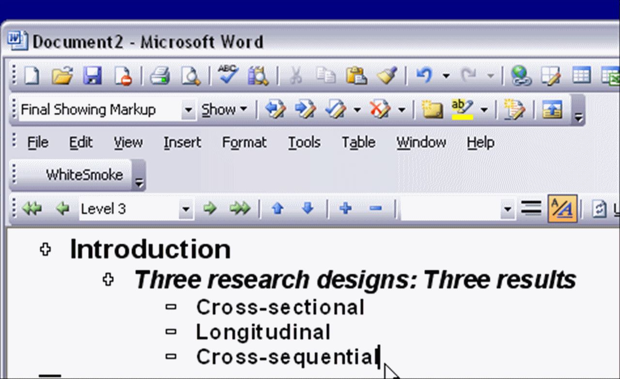Toggle Show Formatting AA button

[562, 209]
